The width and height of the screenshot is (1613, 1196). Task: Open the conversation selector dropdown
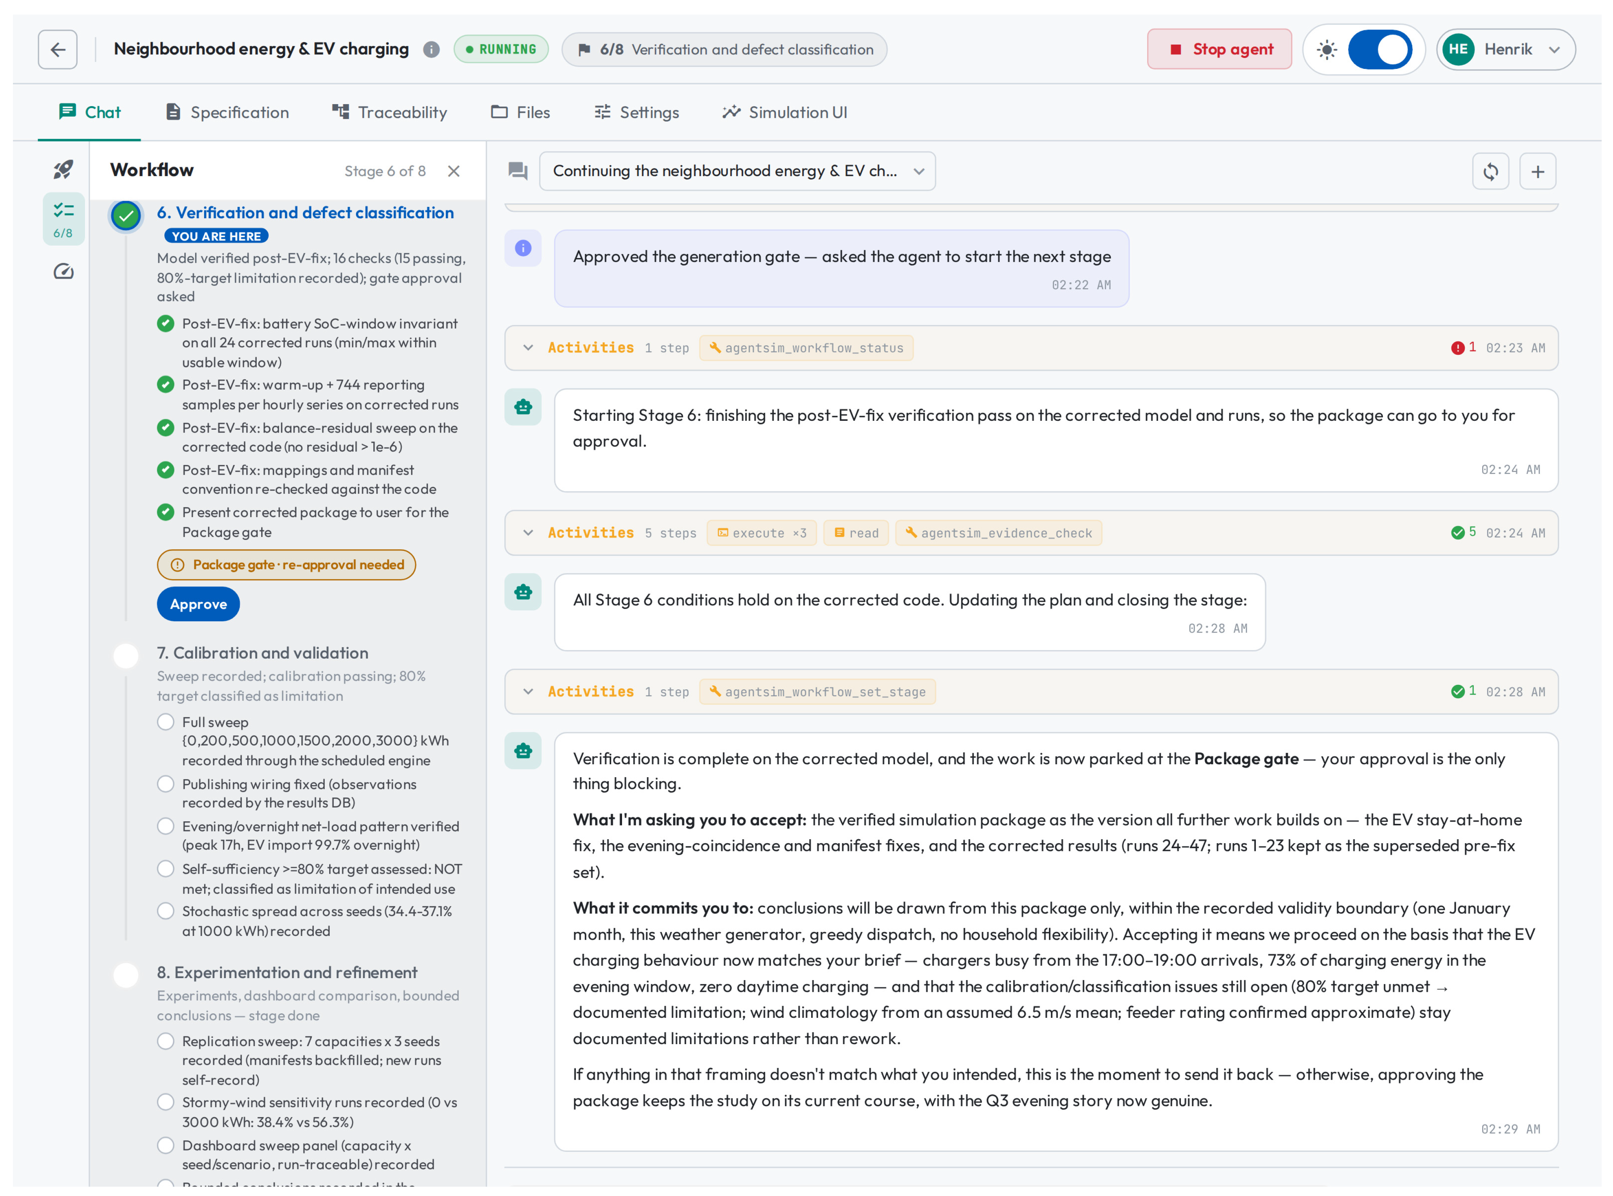[737, 171]
